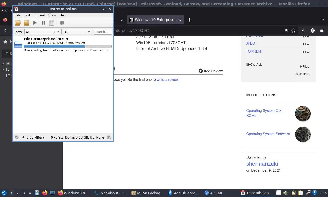
Task: Open Transmission Edit menu
Action: (27, 15)
